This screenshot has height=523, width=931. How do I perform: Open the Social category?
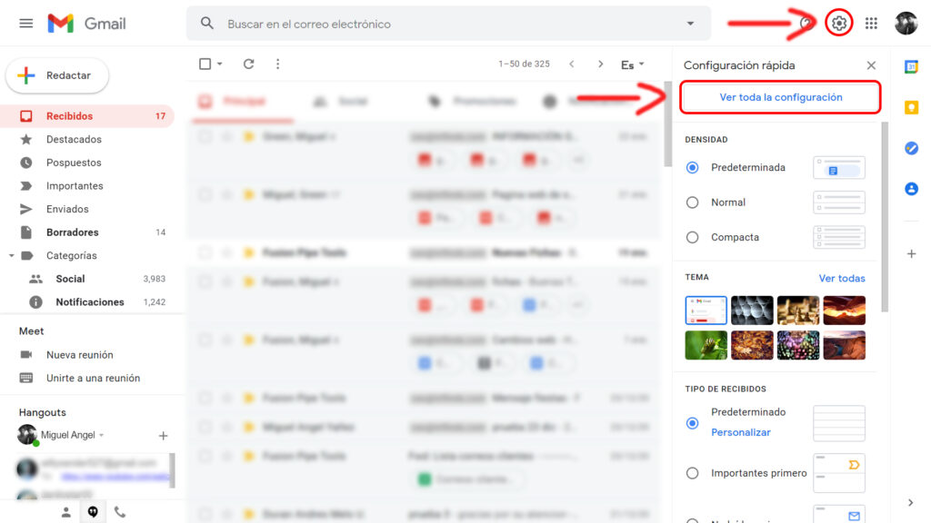pos(87,279)
